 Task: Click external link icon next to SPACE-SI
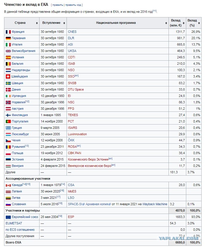(84, 204)
